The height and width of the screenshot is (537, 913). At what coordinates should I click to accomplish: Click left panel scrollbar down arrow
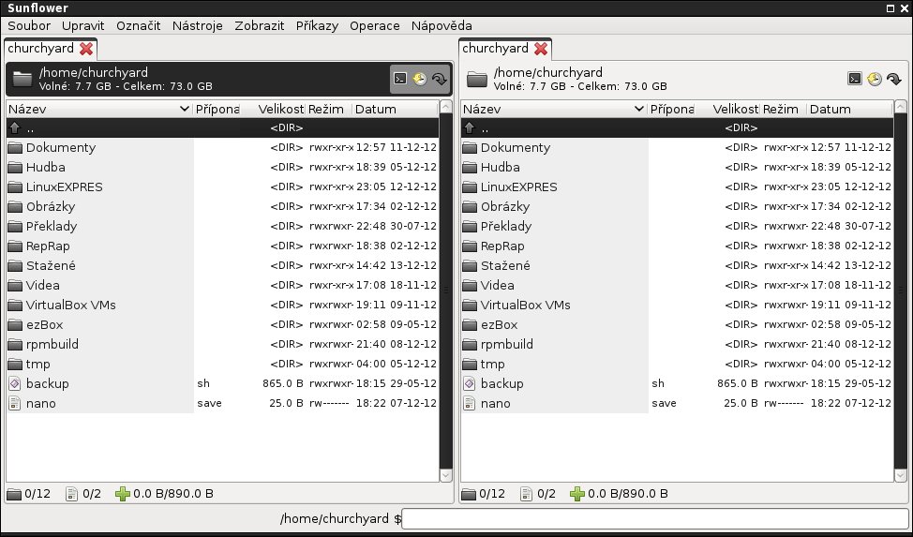tap(446, 475)
